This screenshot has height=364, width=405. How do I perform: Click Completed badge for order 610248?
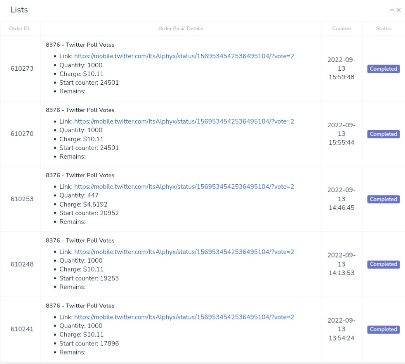tap(383, 264)
